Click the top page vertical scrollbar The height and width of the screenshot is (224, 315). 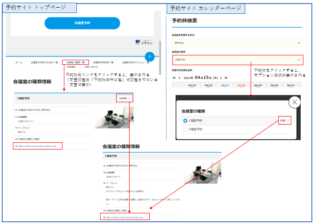point(160,58)
